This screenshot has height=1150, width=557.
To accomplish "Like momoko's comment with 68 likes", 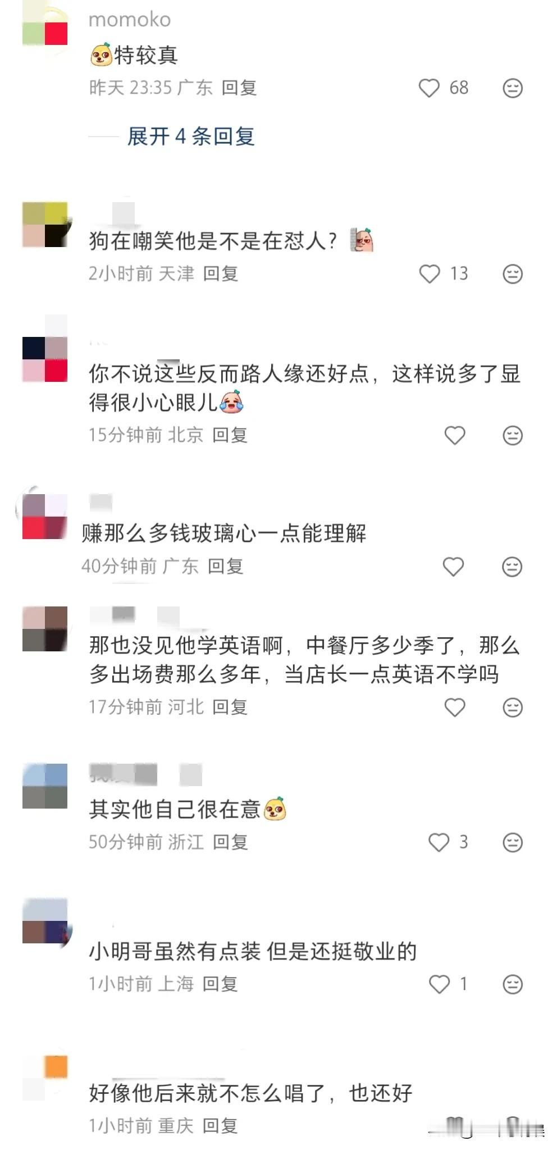I will point(429,88).
